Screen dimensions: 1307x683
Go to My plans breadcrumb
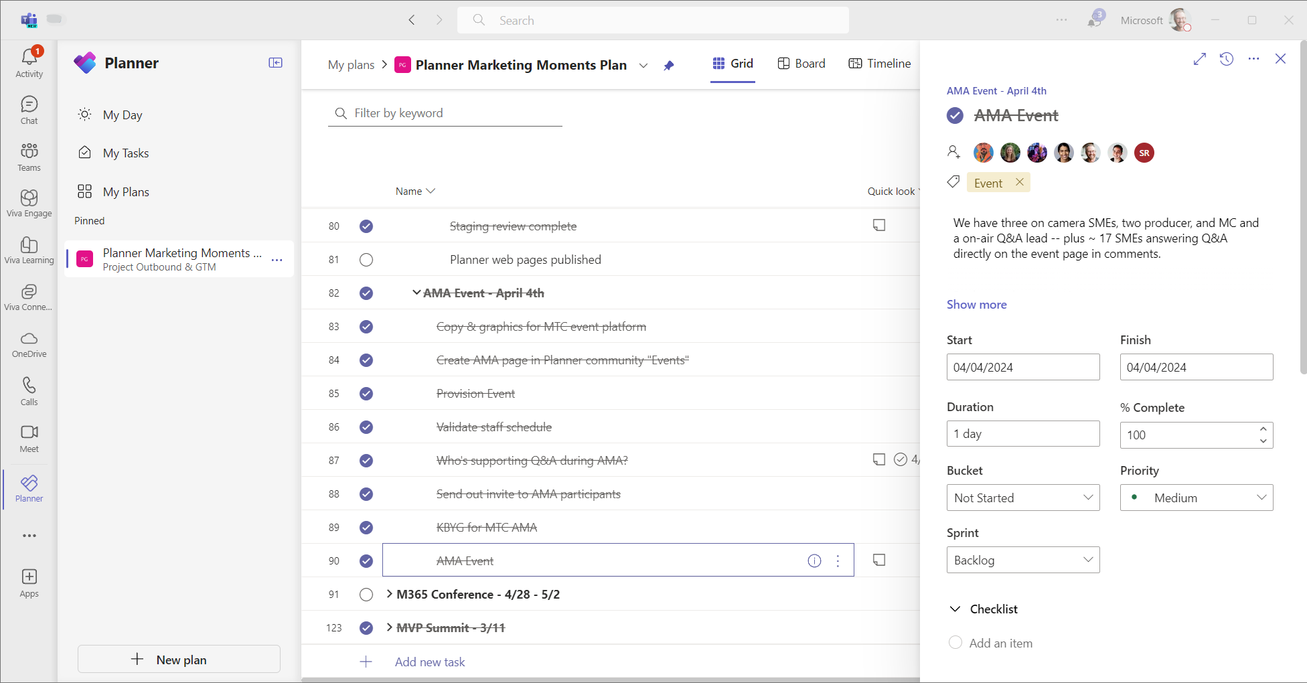(352, 65)
